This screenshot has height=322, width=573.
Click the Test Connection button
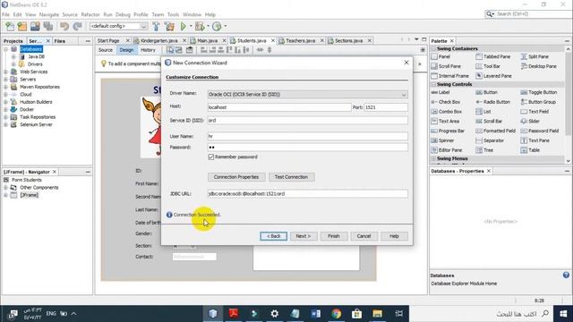pos(291,177)
